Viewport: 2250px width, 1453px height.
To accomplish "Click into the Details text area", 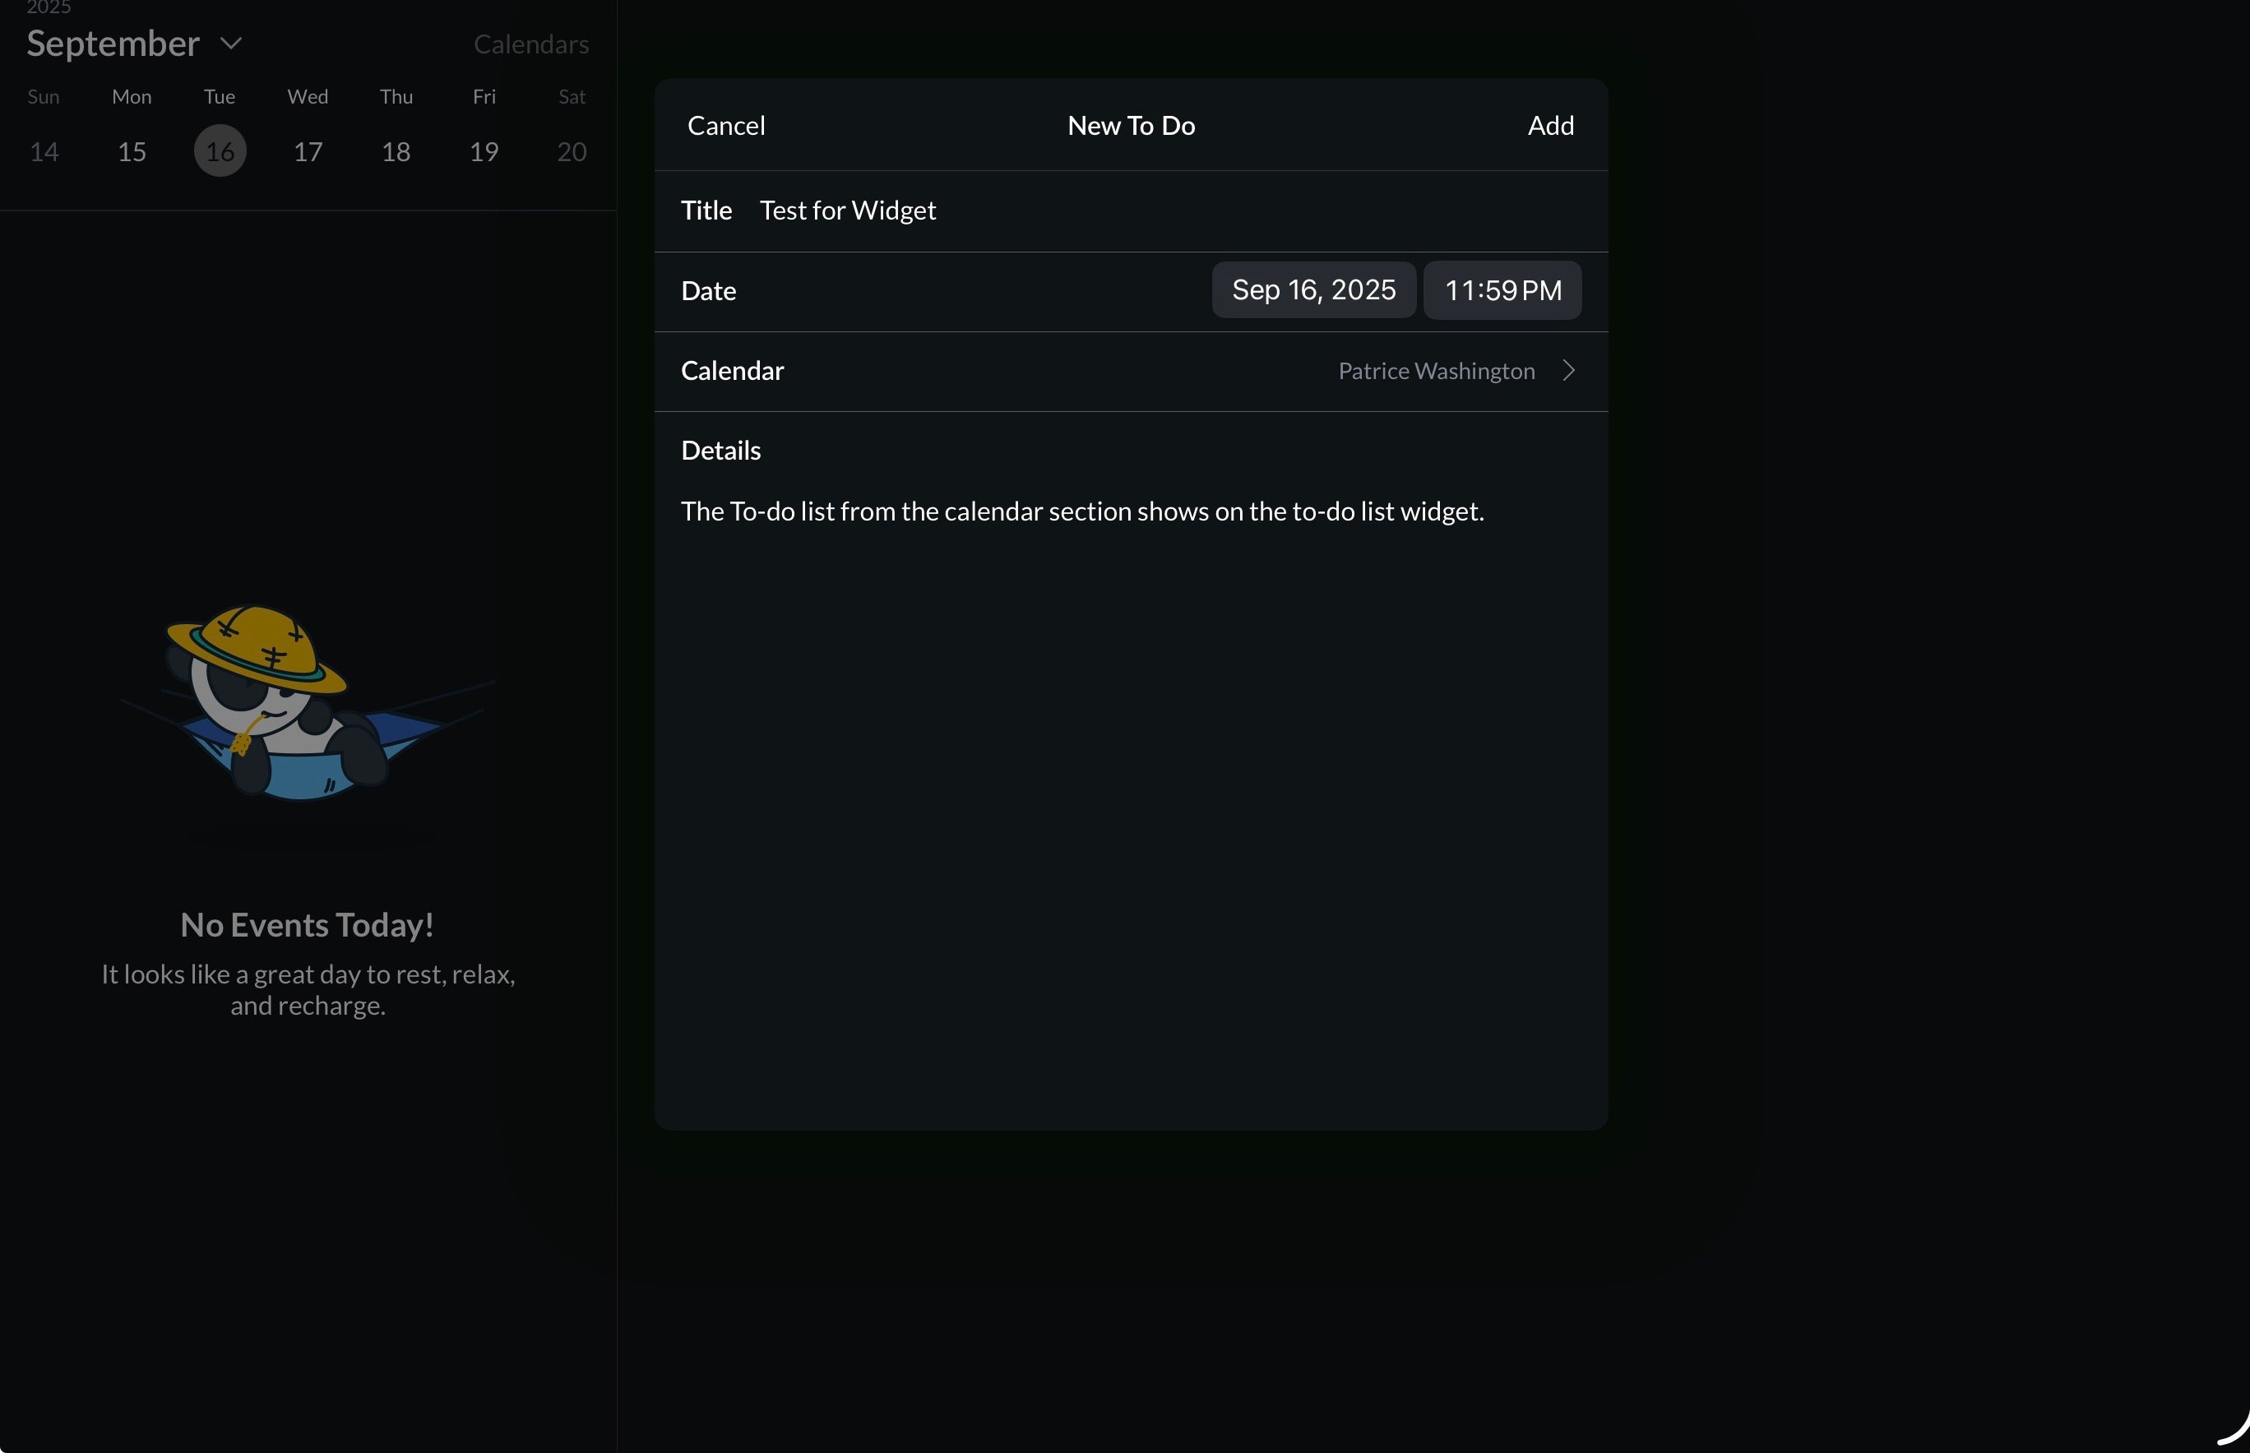I will coord(1081,511).
